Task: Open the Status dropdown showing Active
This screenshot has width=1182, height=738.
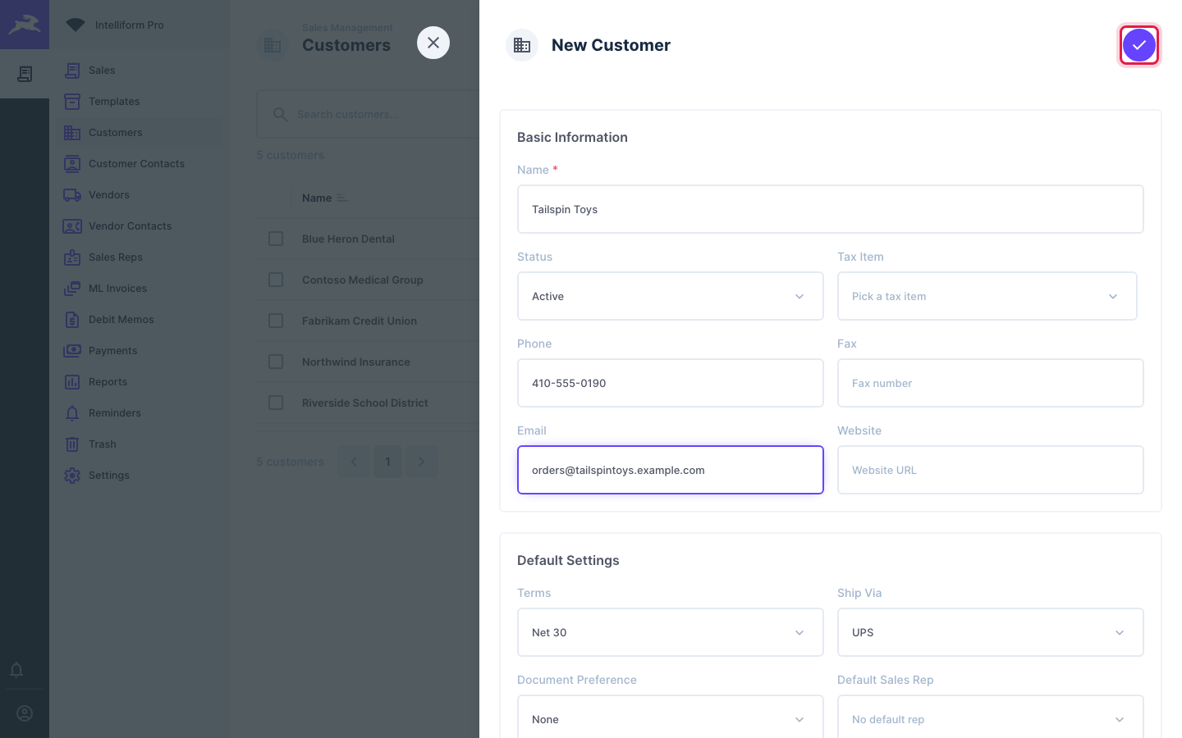Action: point(670,296)
